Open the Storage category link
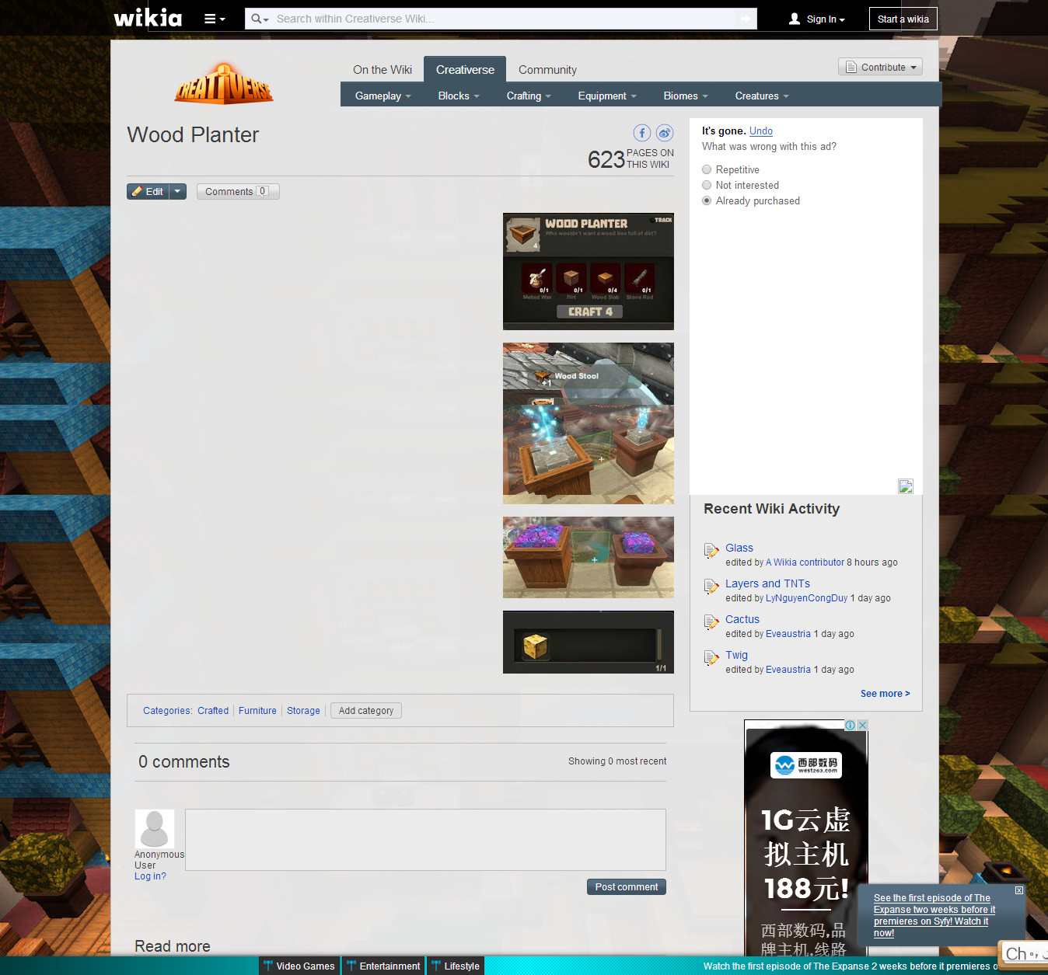This screenshot has height=975, width=1048. point(303,711)
